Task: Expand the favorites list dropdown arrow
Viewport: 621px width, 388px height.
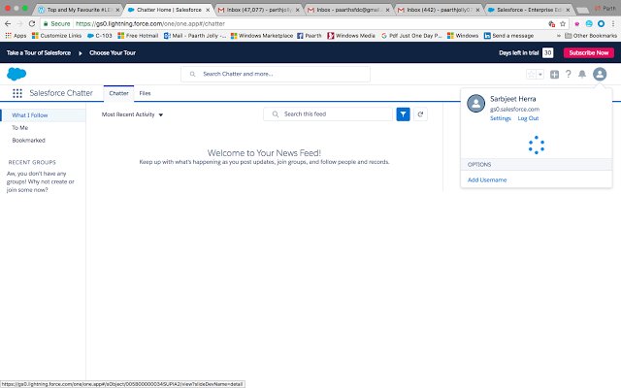Action: pos(540,74)
